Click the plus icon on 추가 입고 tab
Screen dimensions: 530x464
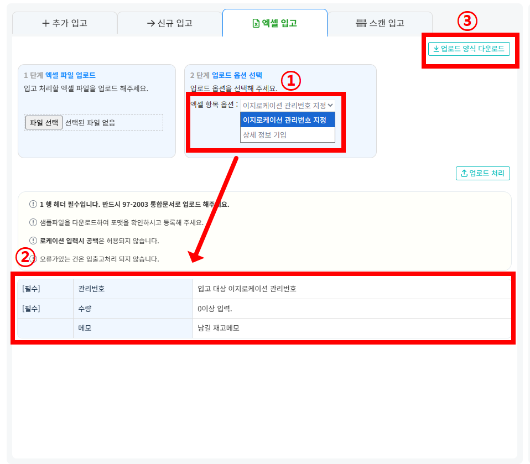pos(45,23)
